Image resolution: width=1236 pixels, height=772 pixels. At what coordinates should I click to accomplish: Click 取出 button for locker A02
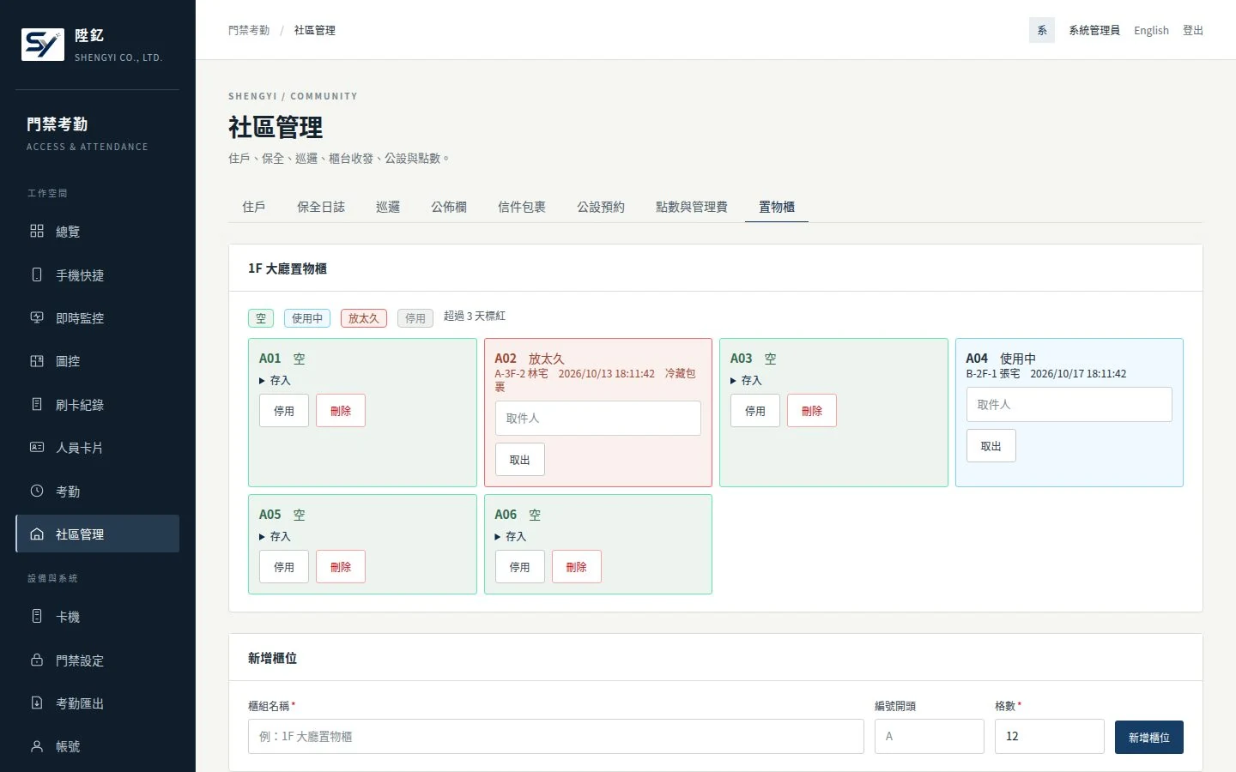[x=520, y=460]
